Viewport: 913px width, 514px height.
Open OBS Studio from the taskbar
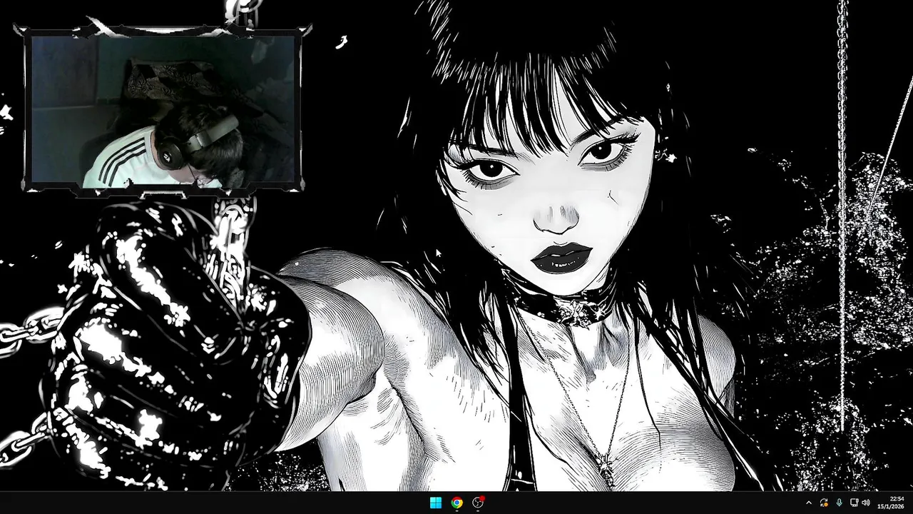click(478, 503)
